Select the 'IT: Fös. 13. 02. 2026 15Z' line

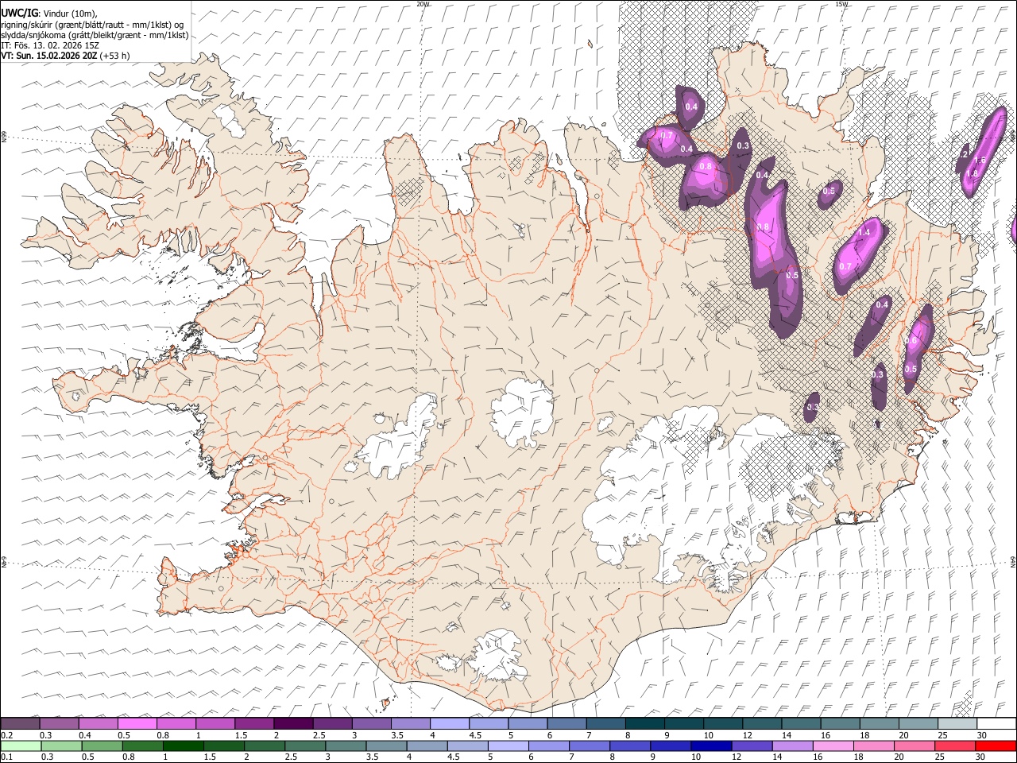click(50, 45)
